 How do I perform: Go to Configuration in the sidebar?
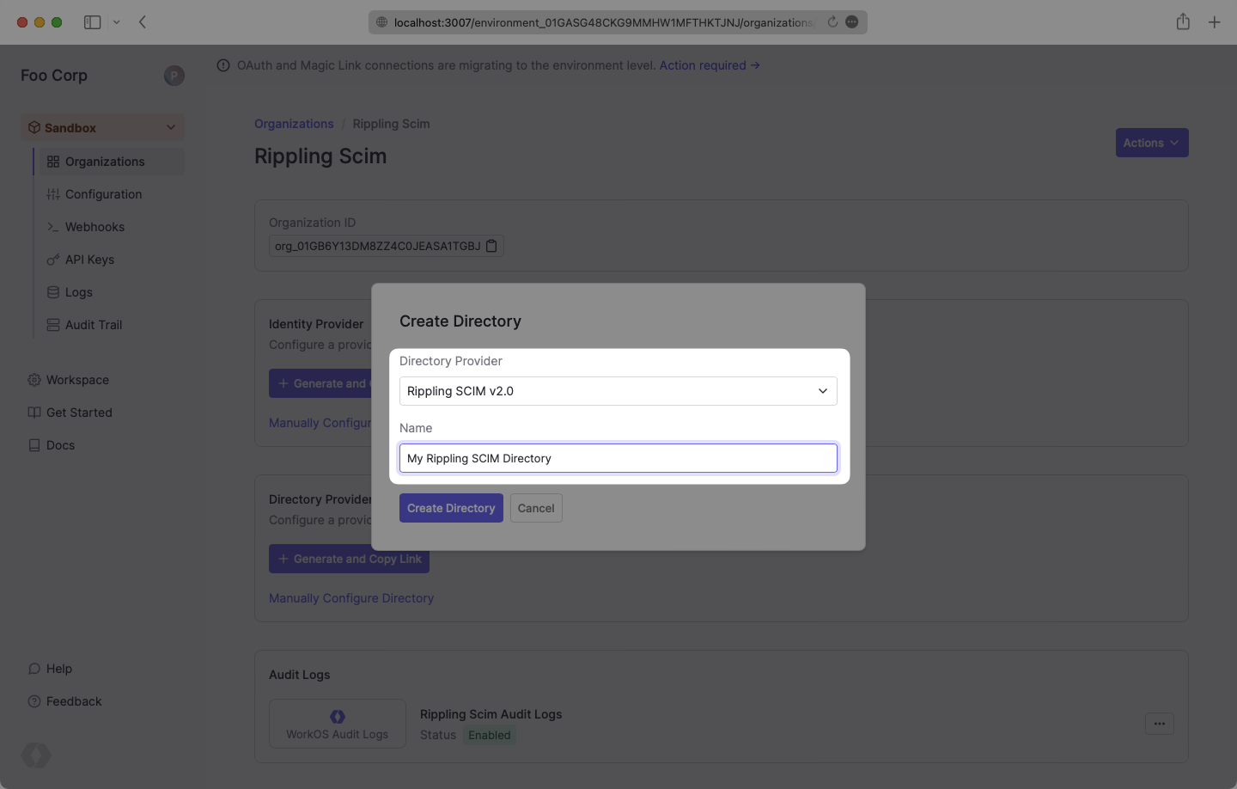(103, 194)
